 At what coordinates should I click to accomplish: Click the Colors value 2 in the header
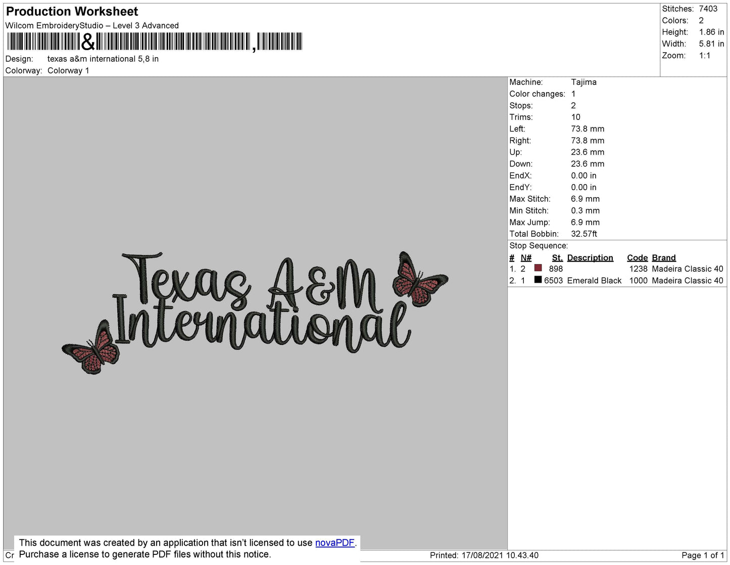(x=701, y=20)
